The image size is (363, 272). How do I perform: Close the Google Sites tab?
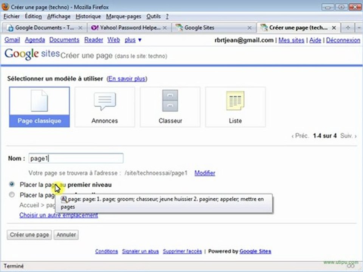[x=249, y=28]
